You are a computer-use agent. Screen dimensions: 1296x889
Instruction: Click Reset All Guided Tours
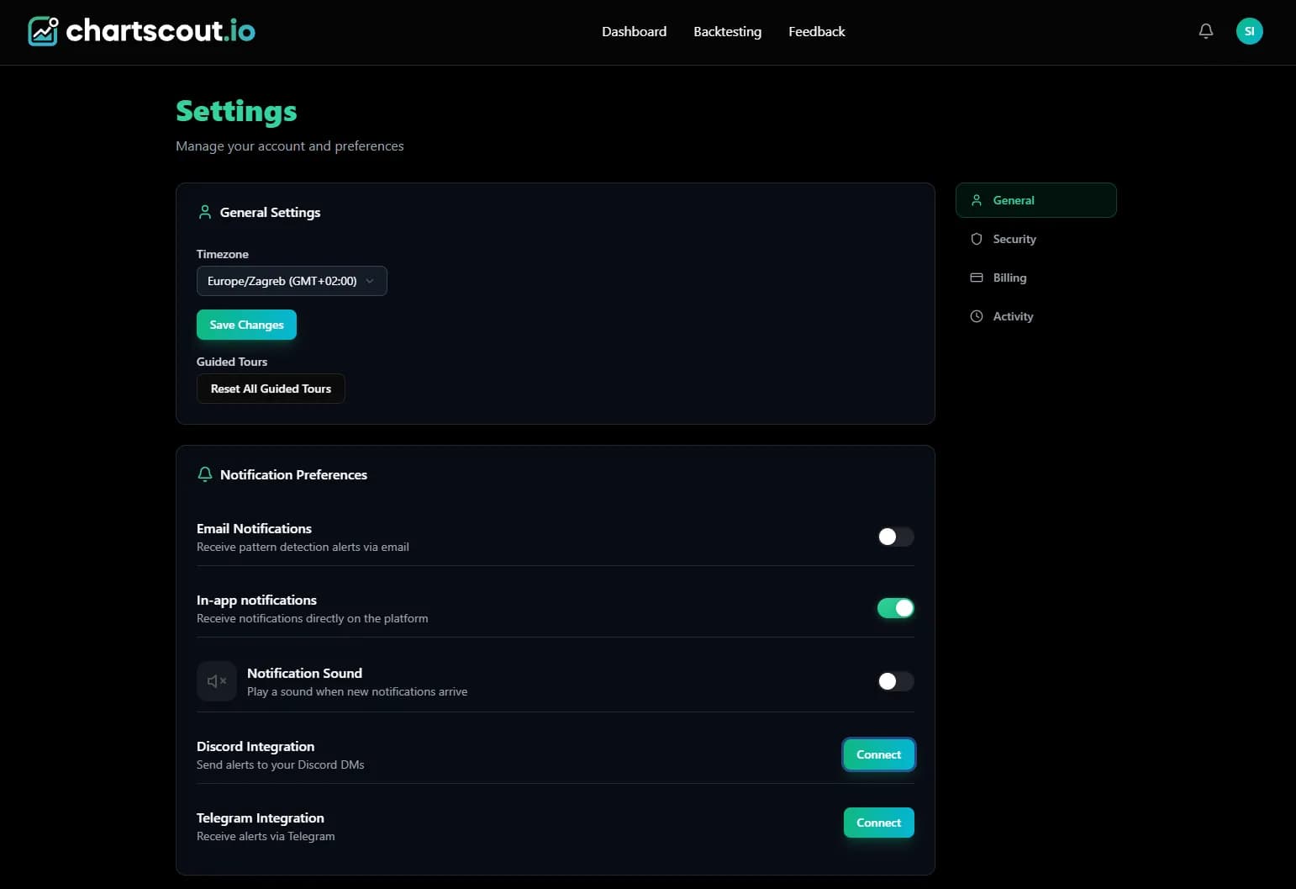(x=270, y=389)
